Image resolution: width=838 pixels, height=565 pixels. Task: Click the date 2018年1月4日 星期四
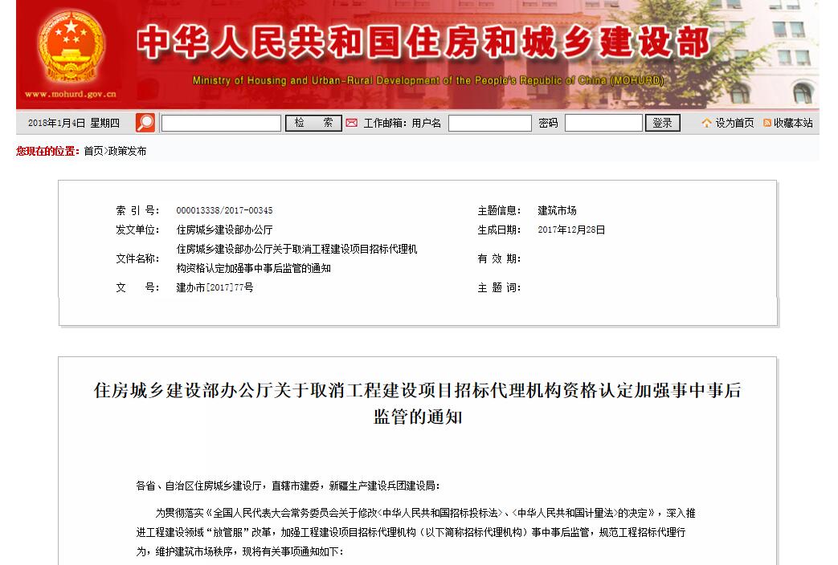click(x=74, y=123)
